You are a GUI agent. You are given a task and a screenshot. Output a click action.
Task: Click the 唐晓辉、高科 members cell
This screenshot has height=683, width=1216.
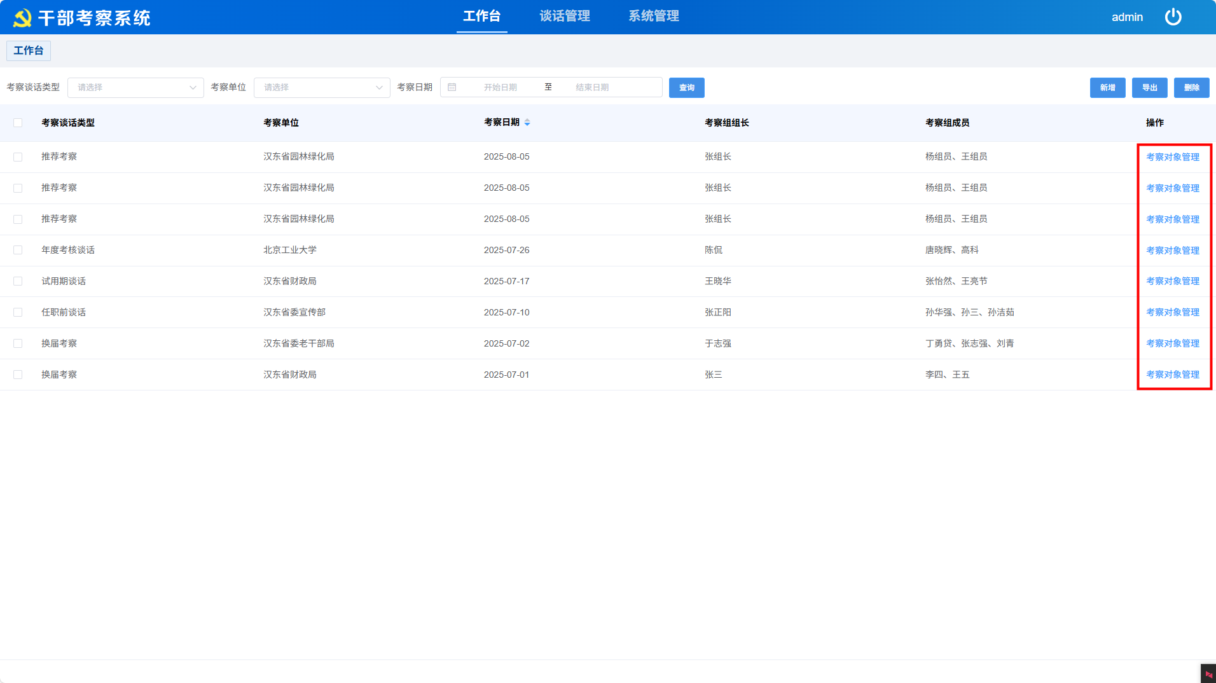pos(952,250)
